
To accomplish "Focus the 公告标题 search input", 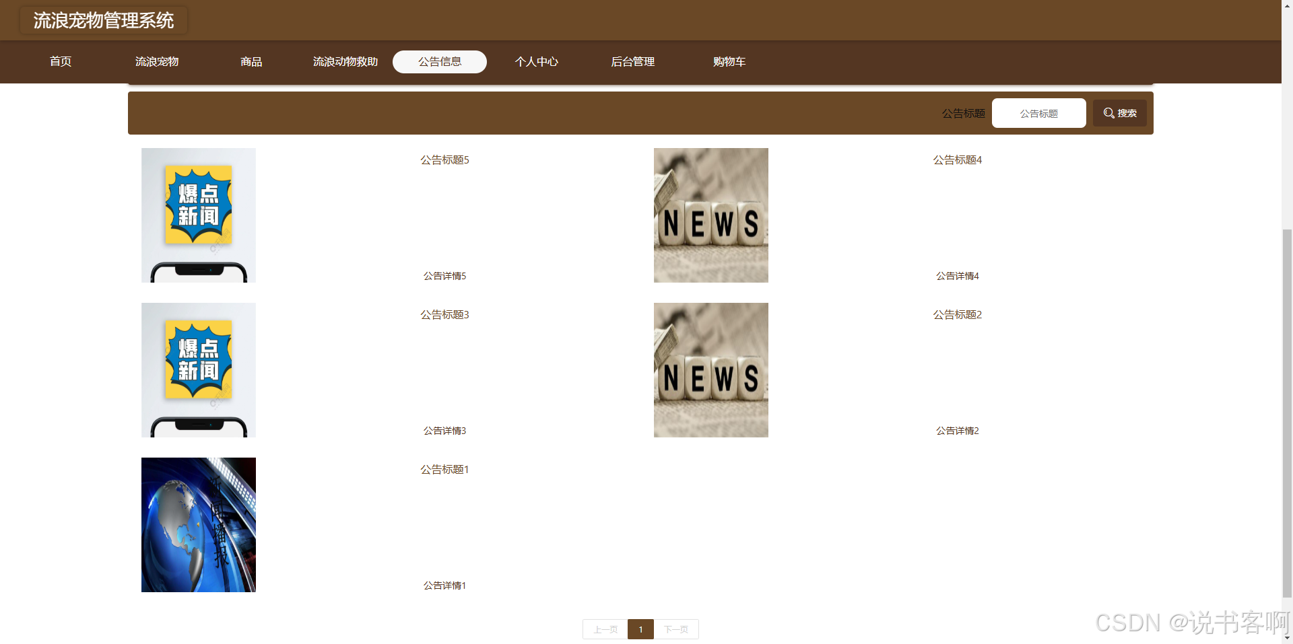I will (x=1038, y=113).
